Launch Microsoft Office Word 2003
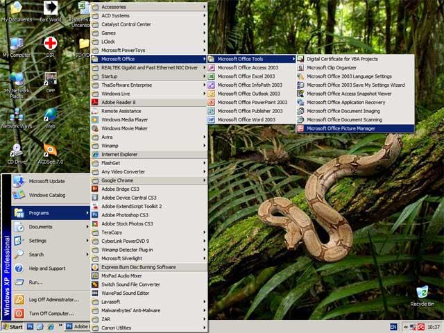Viewport: 444px width, 333px height. click(246, 119)
